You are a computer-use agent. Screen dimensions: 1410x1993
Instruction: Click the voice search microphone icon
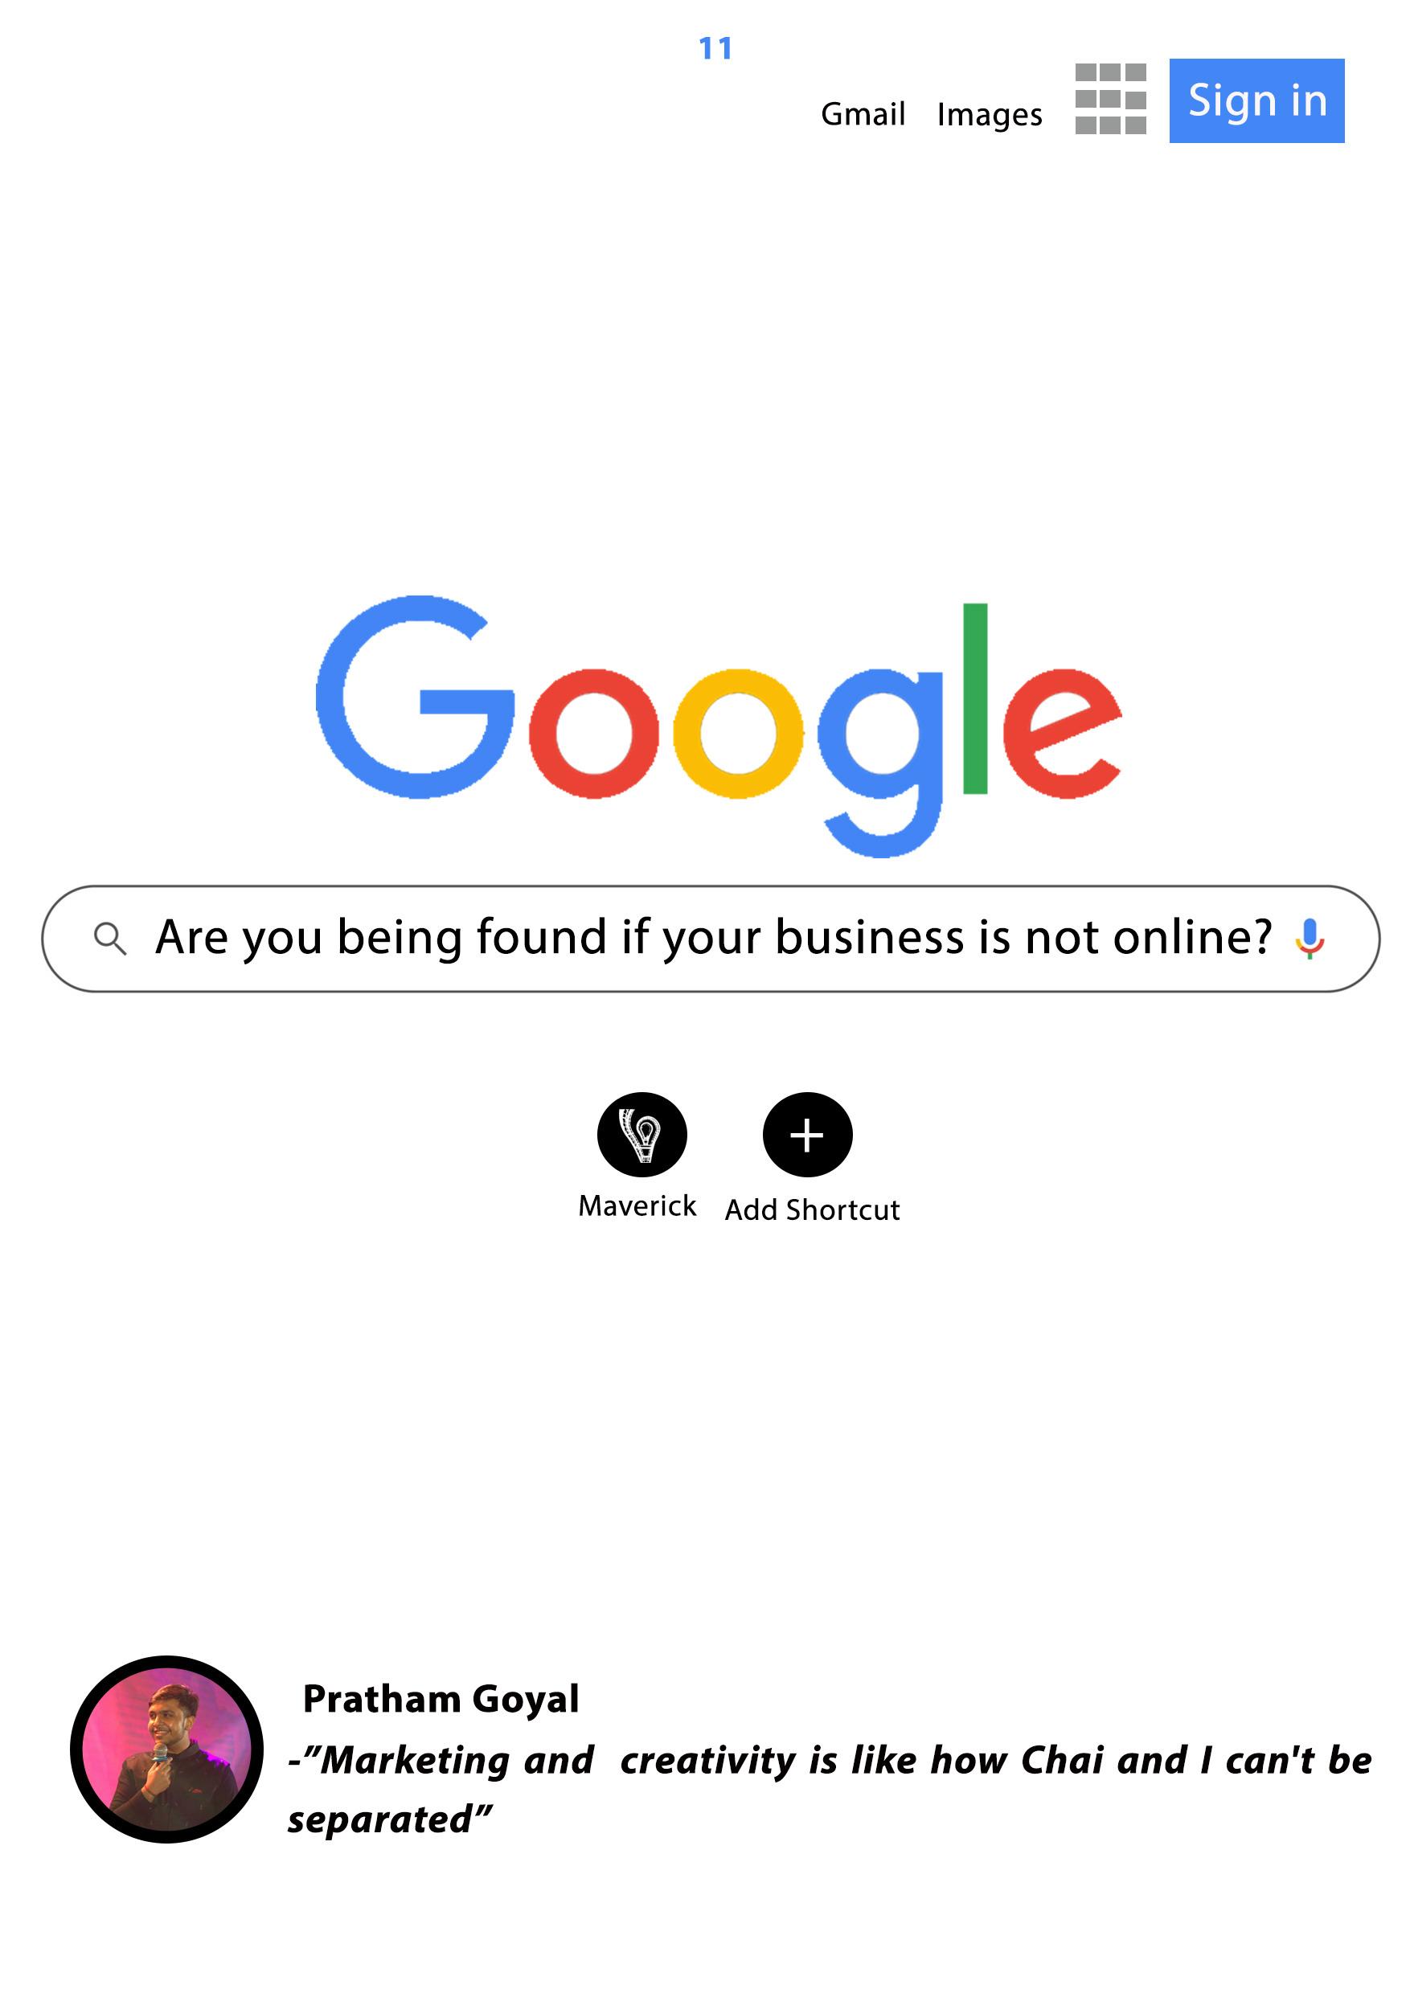[x=1310, y=939]
